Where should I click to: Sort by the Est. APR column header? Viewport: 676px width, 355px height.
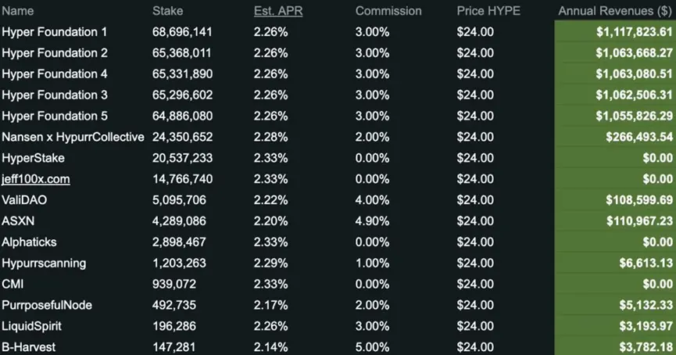coord(279,11)
